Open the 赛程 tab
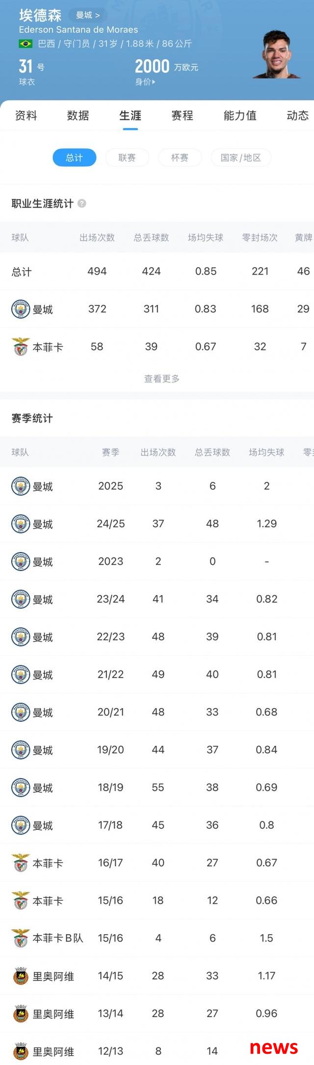 click(x=182, y=115)
